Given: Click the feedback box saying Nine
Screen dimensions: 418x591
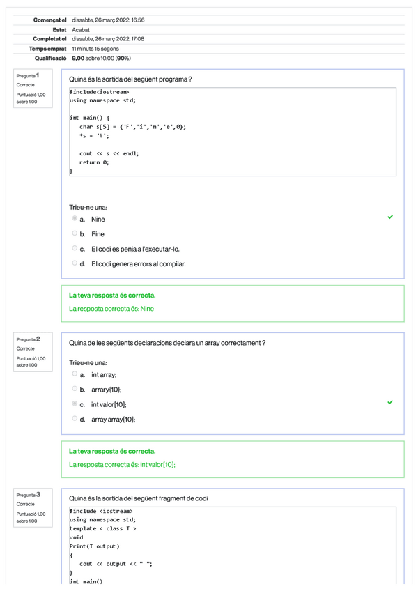Looking at the screenshot, I should [x=233, y=303].
